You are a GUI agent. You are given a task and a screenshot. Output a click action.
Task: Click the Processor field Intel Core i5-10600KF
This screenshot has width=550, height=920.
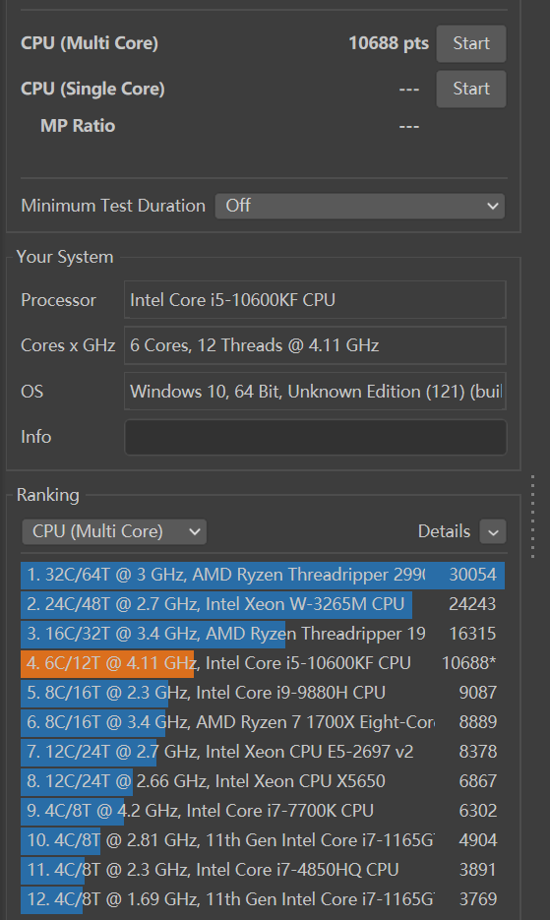(x=315, y=300)
